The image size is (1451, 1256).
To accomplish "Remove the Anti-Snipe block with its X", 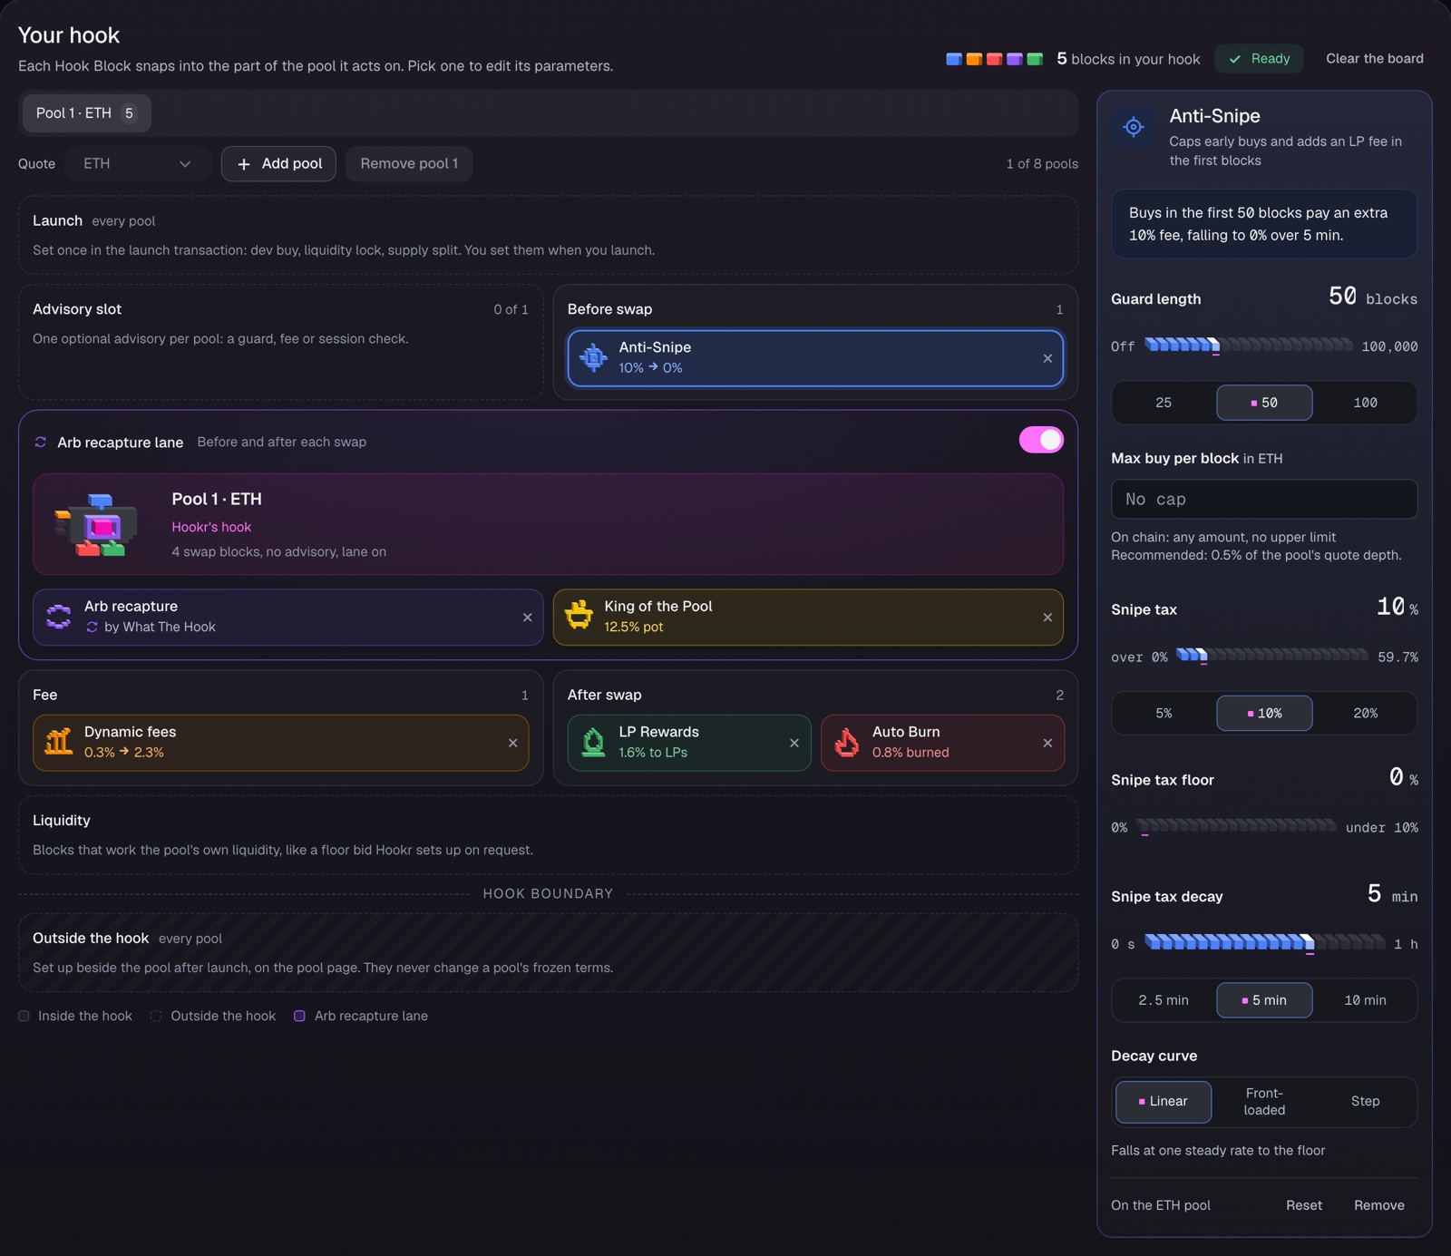I will [1047, 358].
